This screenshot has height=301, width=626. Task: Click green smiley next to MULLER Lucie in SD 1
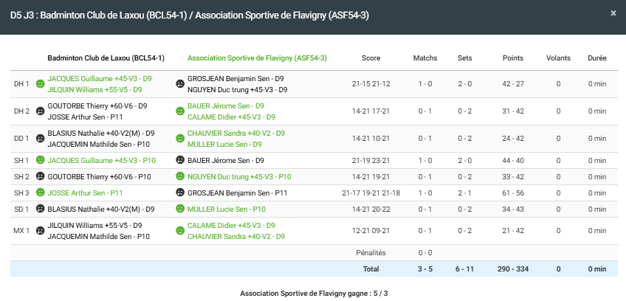tap(180, 209)
